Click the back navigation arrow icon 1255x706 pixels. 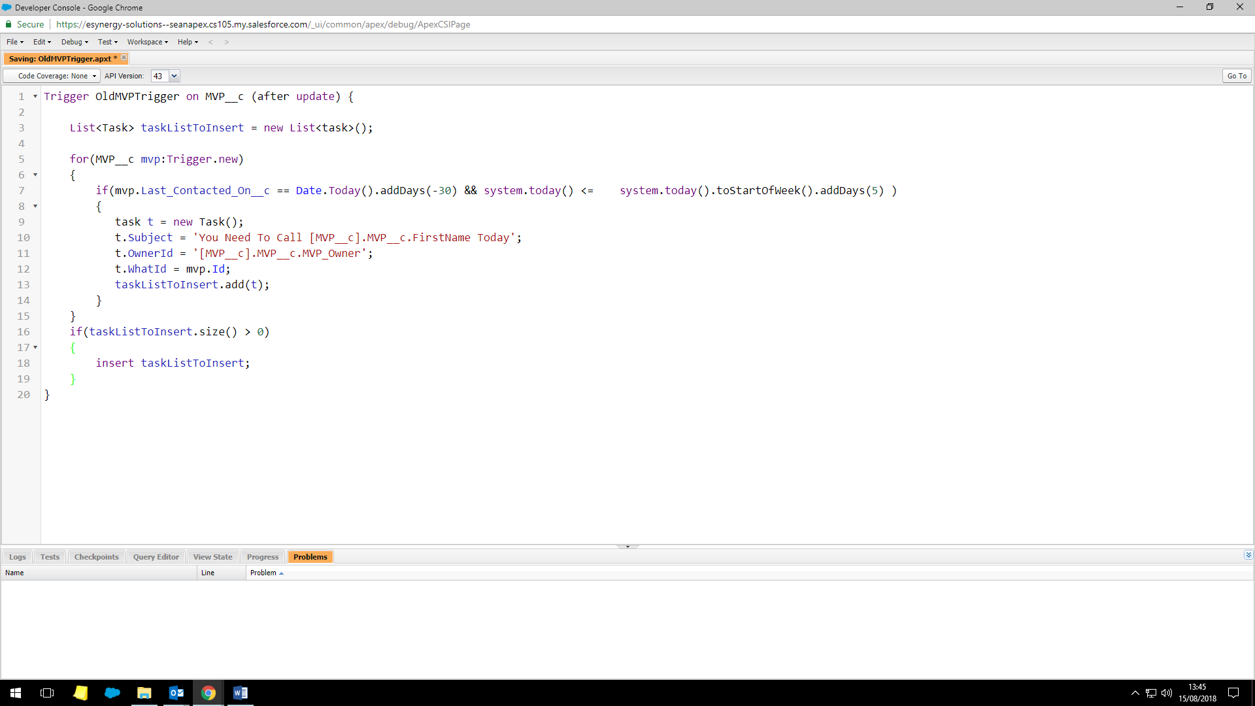pos(210,42)
